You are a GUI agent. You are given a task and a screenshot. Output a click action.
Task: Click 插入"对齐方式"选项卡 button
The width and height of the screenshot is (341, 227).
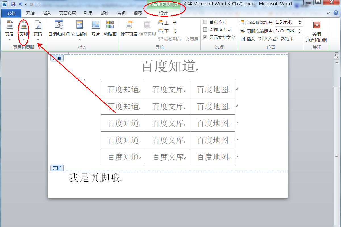tap(267, 39)
